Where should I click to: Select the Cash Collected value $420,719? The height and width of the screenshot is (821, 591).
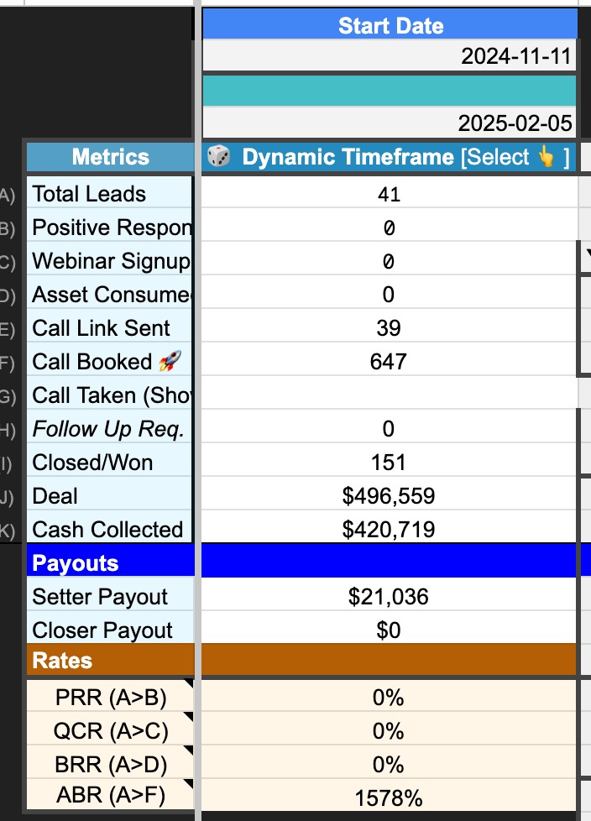pyautogui.click(x=390, y=528)
